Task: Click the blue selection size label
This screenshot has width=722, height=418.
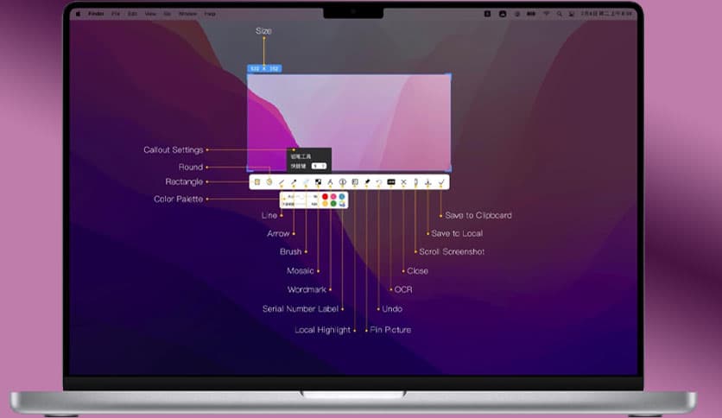Action: click(264, 68)
